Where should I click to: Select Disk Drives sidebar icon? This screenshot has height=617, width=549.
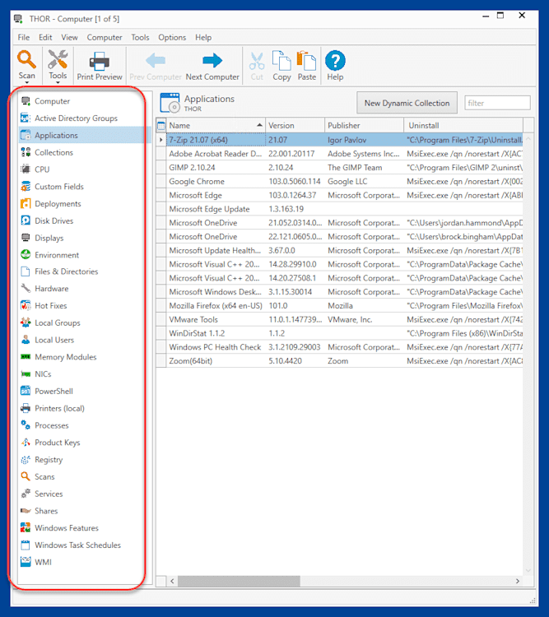pyautogui.click(x=26, y=220)
